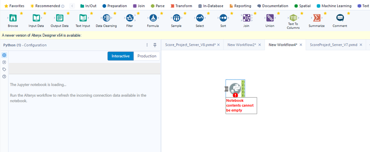Close the New Workflow2 tab
The width and height of the screenshot is (370, 152).
click(260, 45)
